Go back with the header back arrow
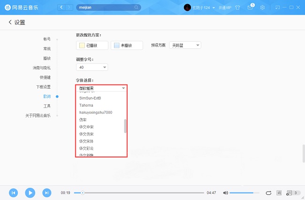This screenshot has width=305, height=200. [x=61, y=8]
